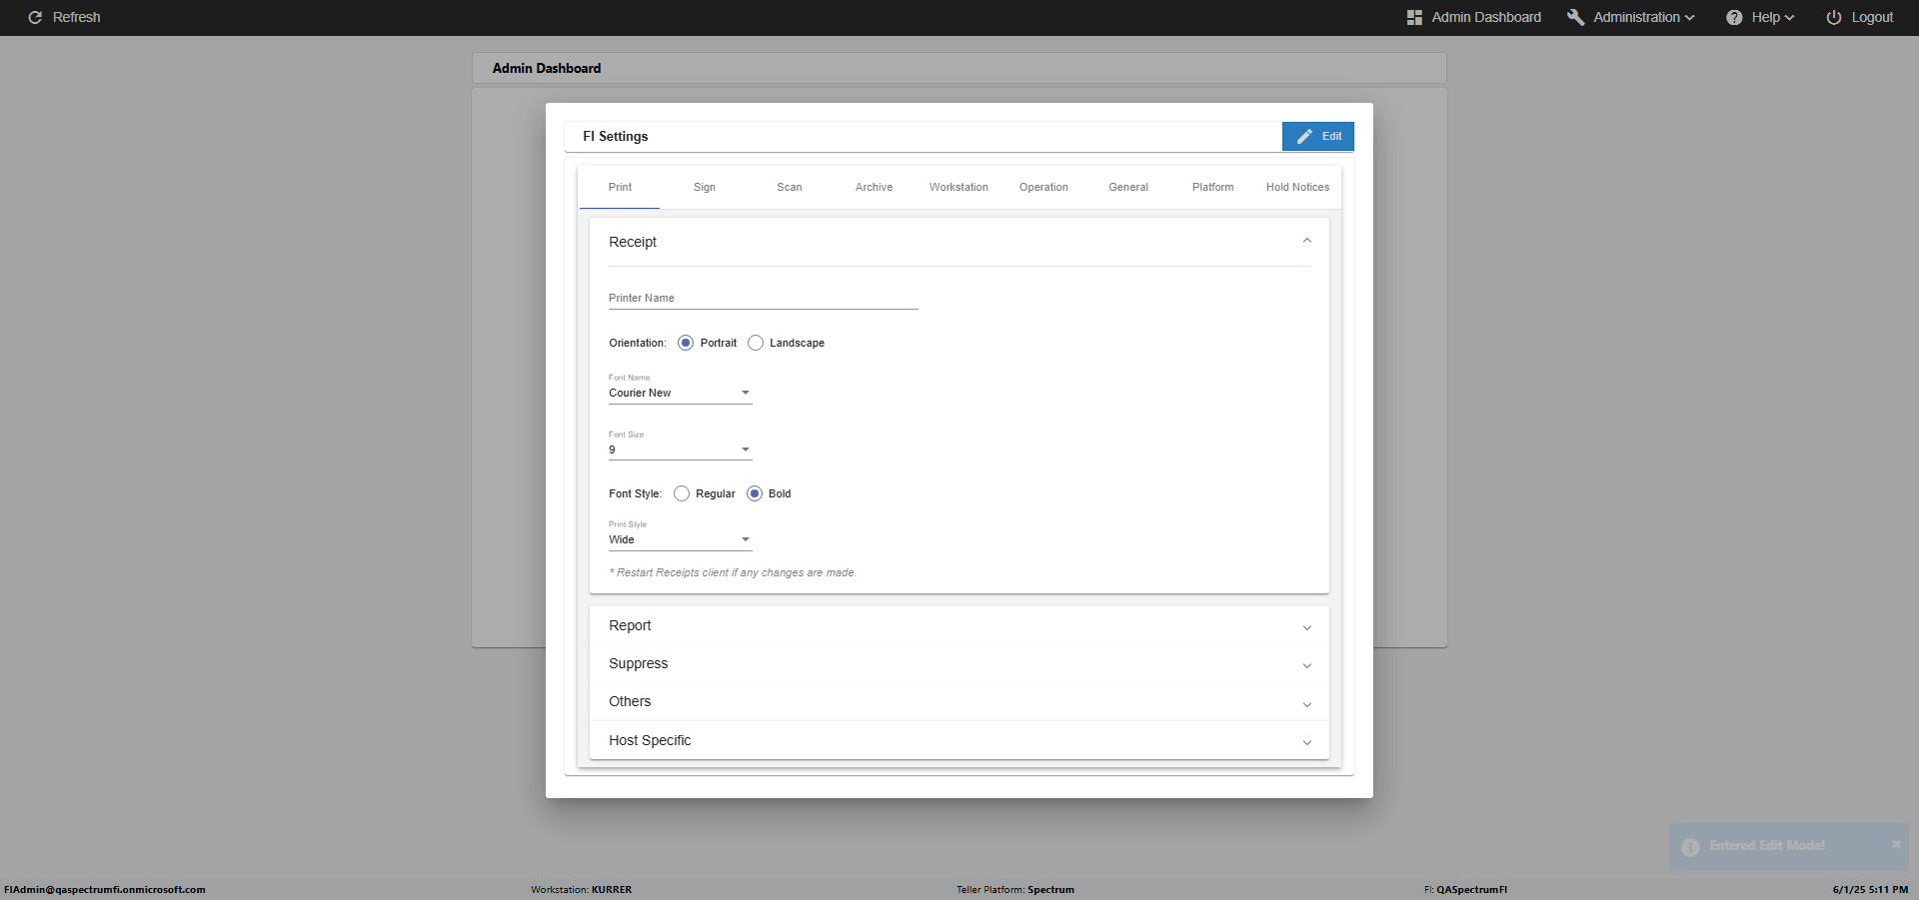Click the Restart Receipts client note

(x=733, y=573)
